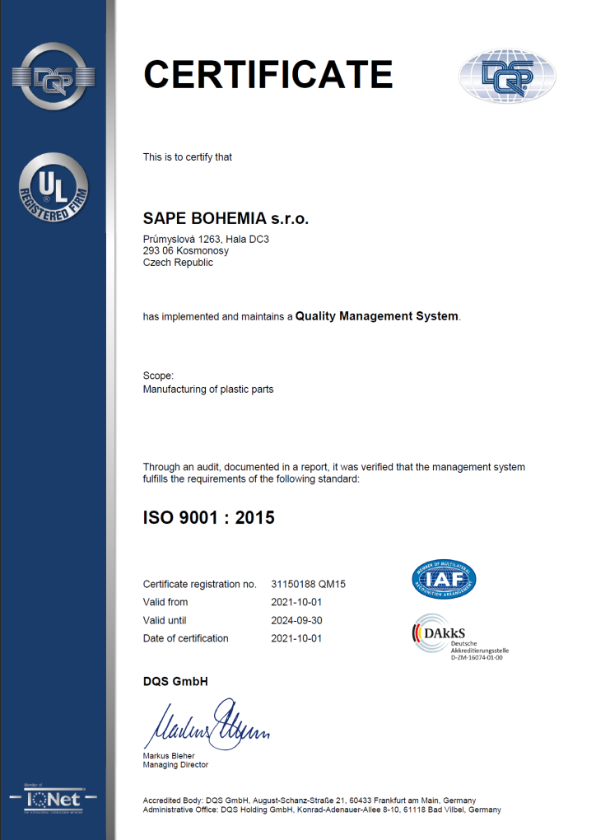
Task: Click the bold 'DQS GmbH' text
Action: point(175,681)
